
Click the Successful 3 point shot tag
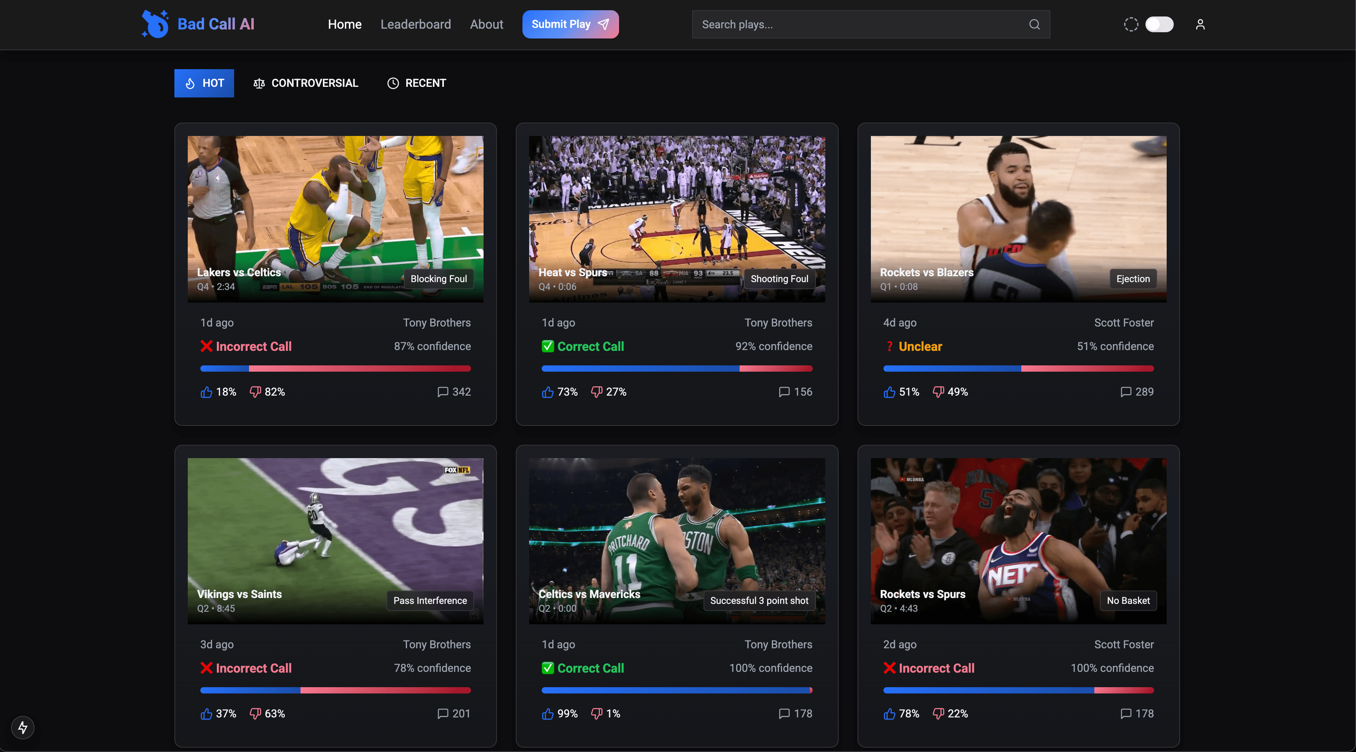pos(759,601)
